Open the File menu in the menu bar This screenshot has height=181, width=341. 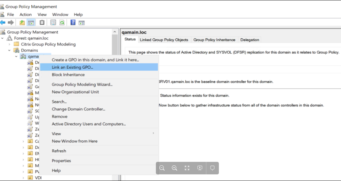coord(10,14)
